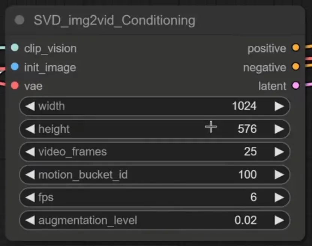Decrease width with the left arrow
Image resolution: width=312 pixels, height=246 pixels.
pyautogui.click(x=30, y=106)
